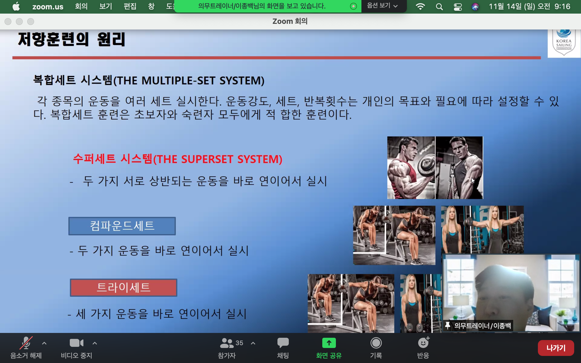The width and height of the screenshot is (581, 363).
Task: Click 트라이세트 red box on slide
Action: [x=123, y=288]
